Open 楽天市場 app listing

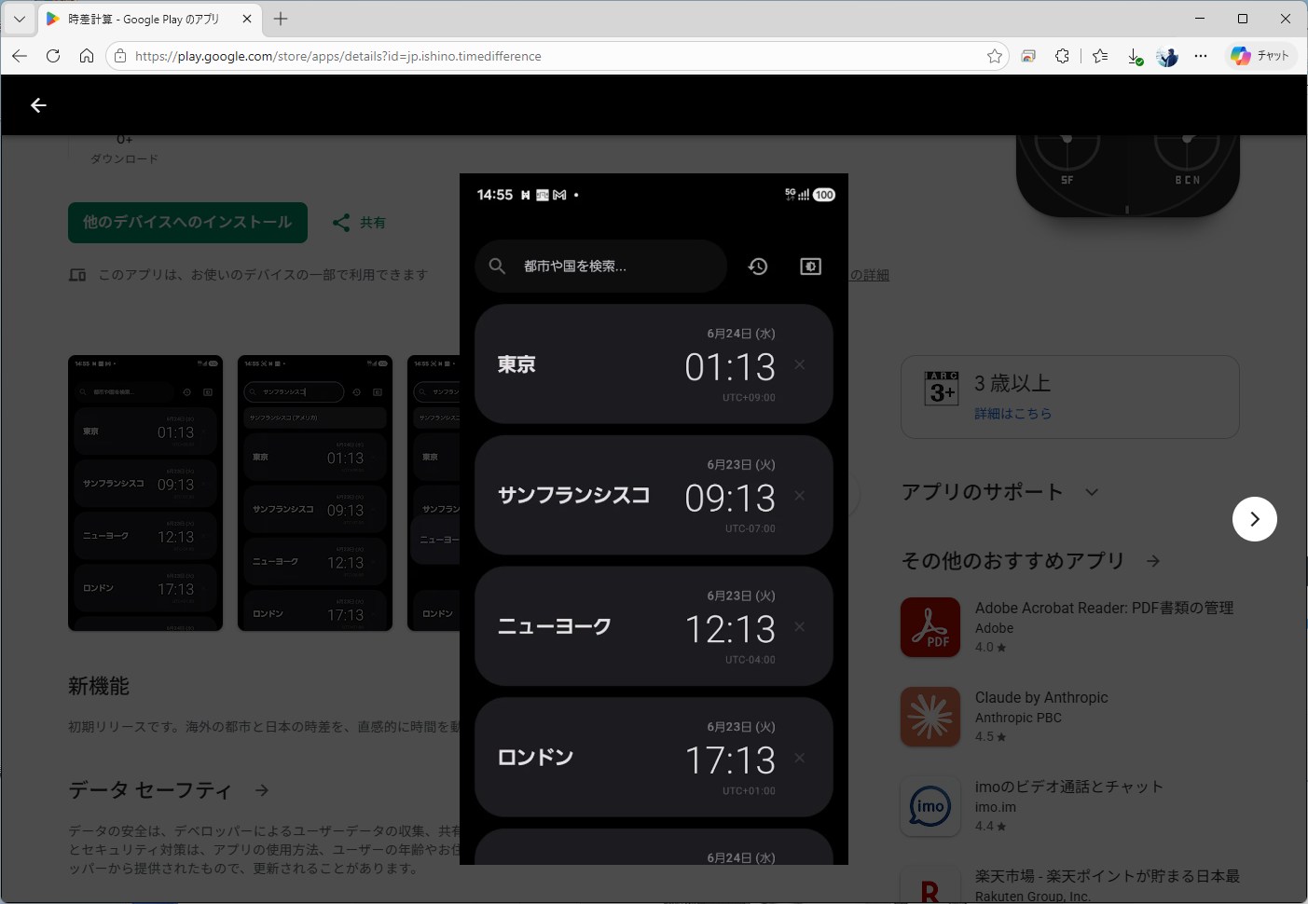pyautogui.click(x=1070, y=884)
